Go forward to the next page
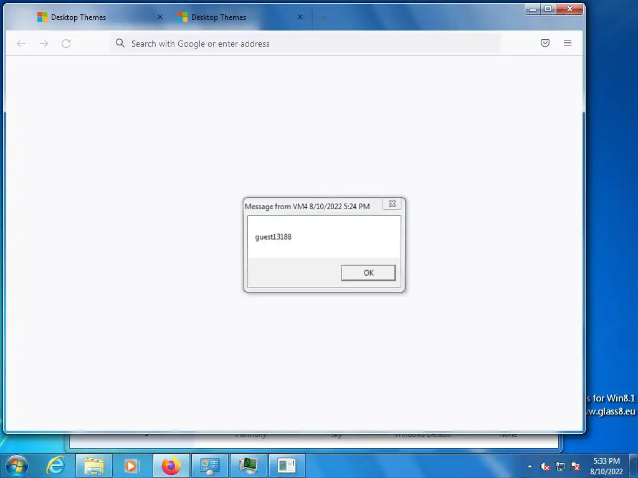 pos(44,43)
